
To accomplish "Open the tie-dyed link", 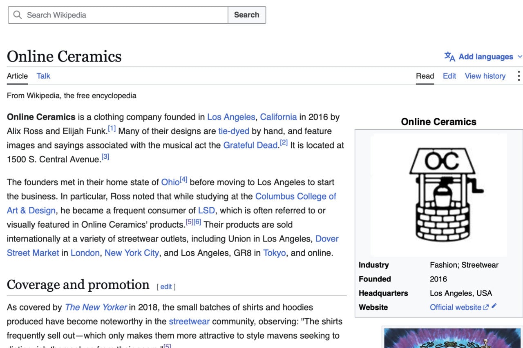I will 234,131.
